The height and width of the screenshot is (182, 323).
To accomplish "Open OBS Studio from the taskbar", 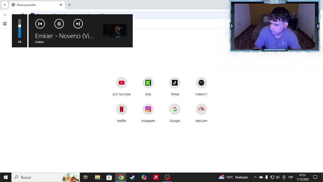I will click(x=168, y=177).
